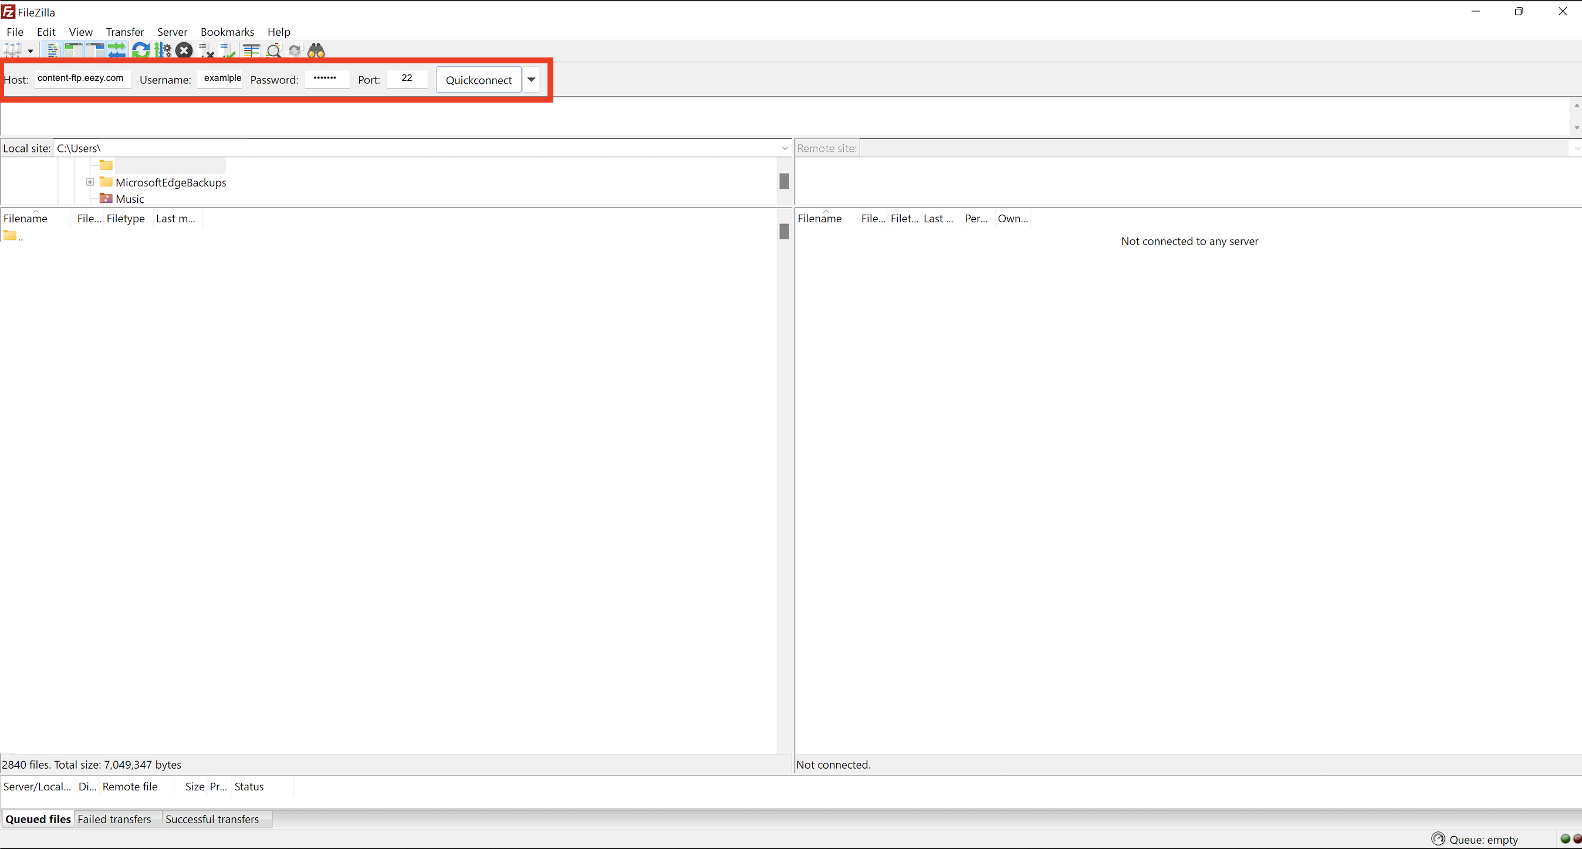Sort remote list by Filetype column
Screen dimensions: 1582x849
pos(904,218)
